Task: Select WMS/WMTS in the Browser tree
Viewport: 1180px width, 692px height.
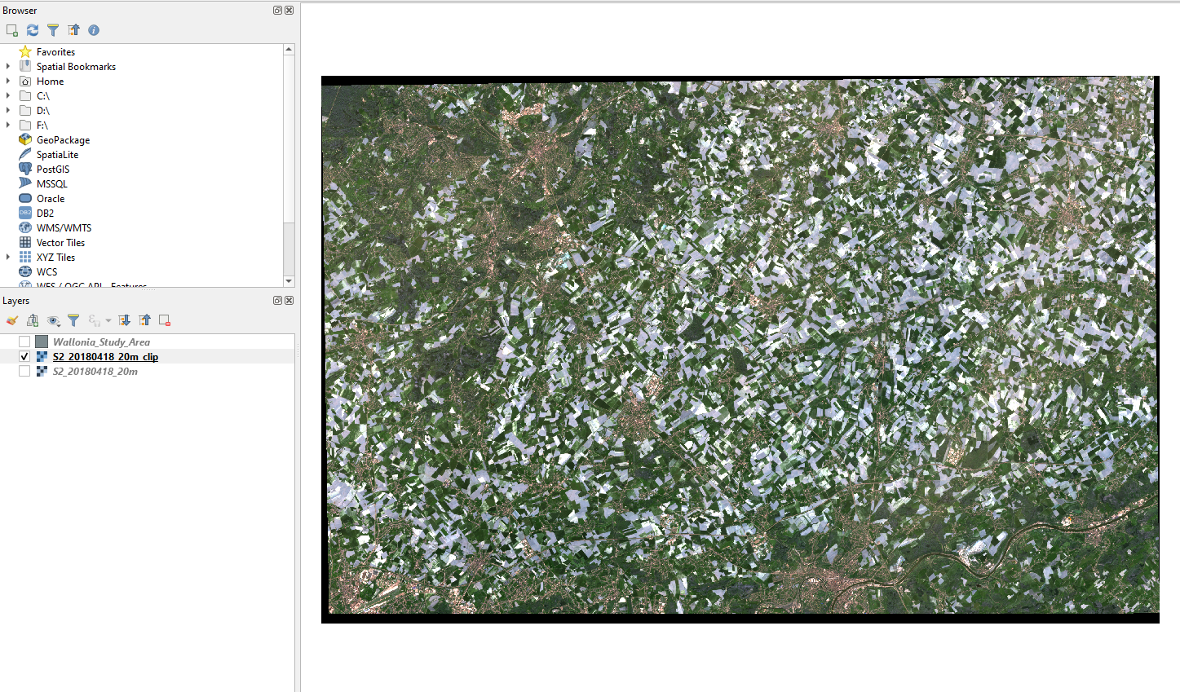Action: (x=64, y=228)
